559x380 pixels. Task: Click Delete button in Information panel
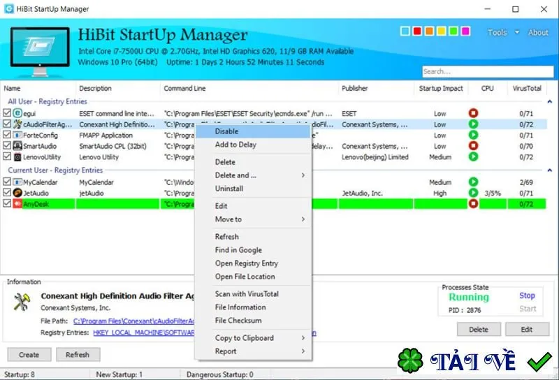[479, 330]
